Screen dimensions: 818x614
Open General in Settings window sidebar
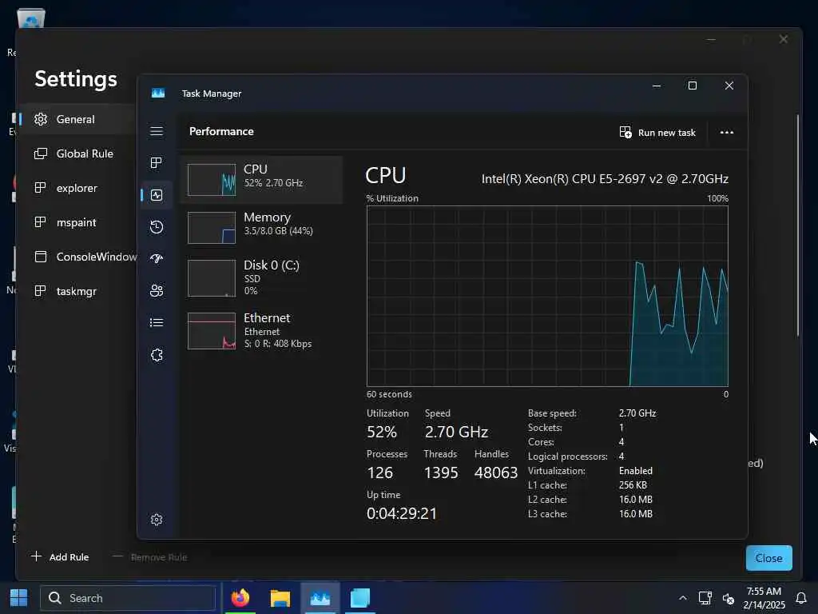[x=78, y=119]
